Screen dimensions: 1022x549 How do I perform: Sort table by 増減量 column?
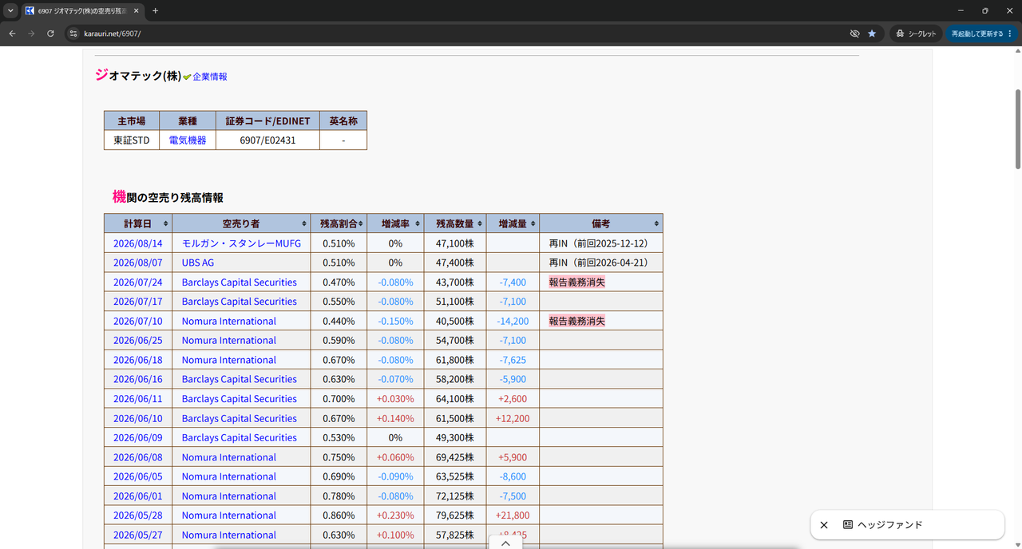[x=513, y=223]
